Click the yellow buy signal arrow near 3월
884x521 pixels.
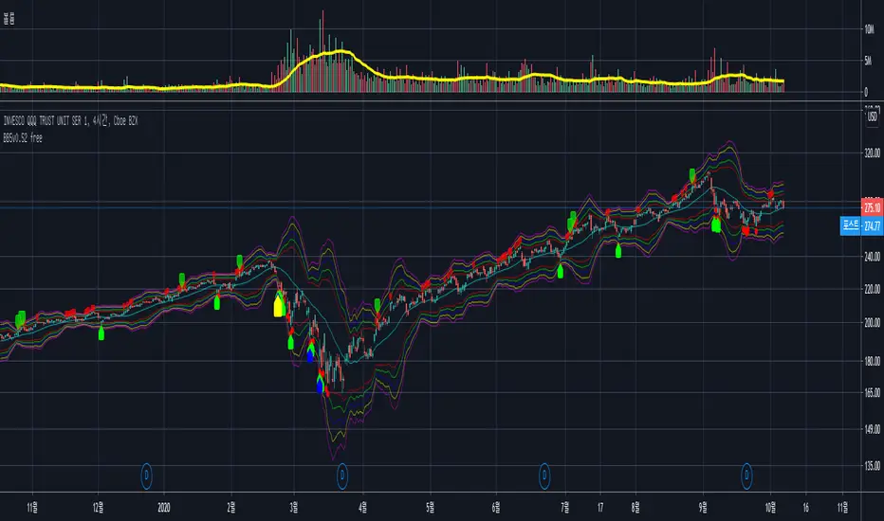click(x=278, y=305)
